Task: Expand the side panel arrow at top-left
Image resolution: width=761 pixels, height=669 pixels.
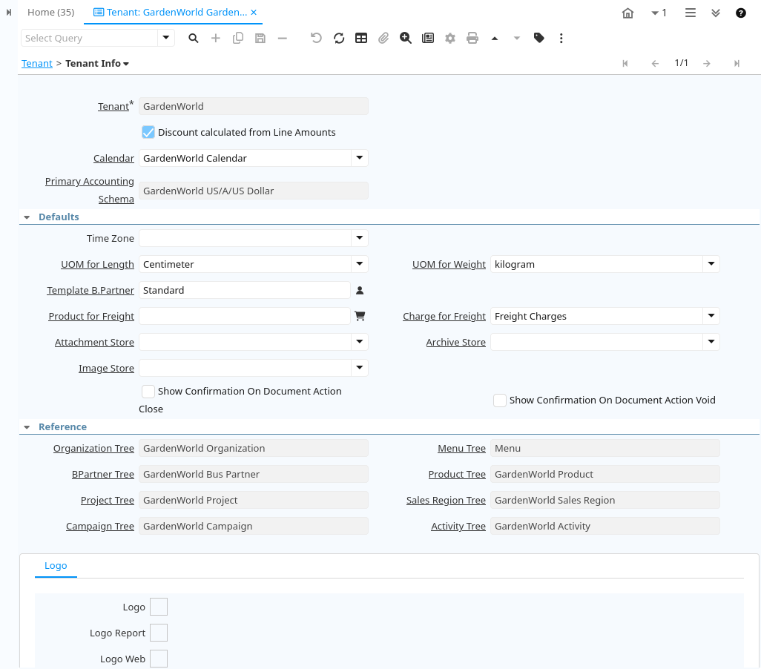Action: (x=9, y=13)
